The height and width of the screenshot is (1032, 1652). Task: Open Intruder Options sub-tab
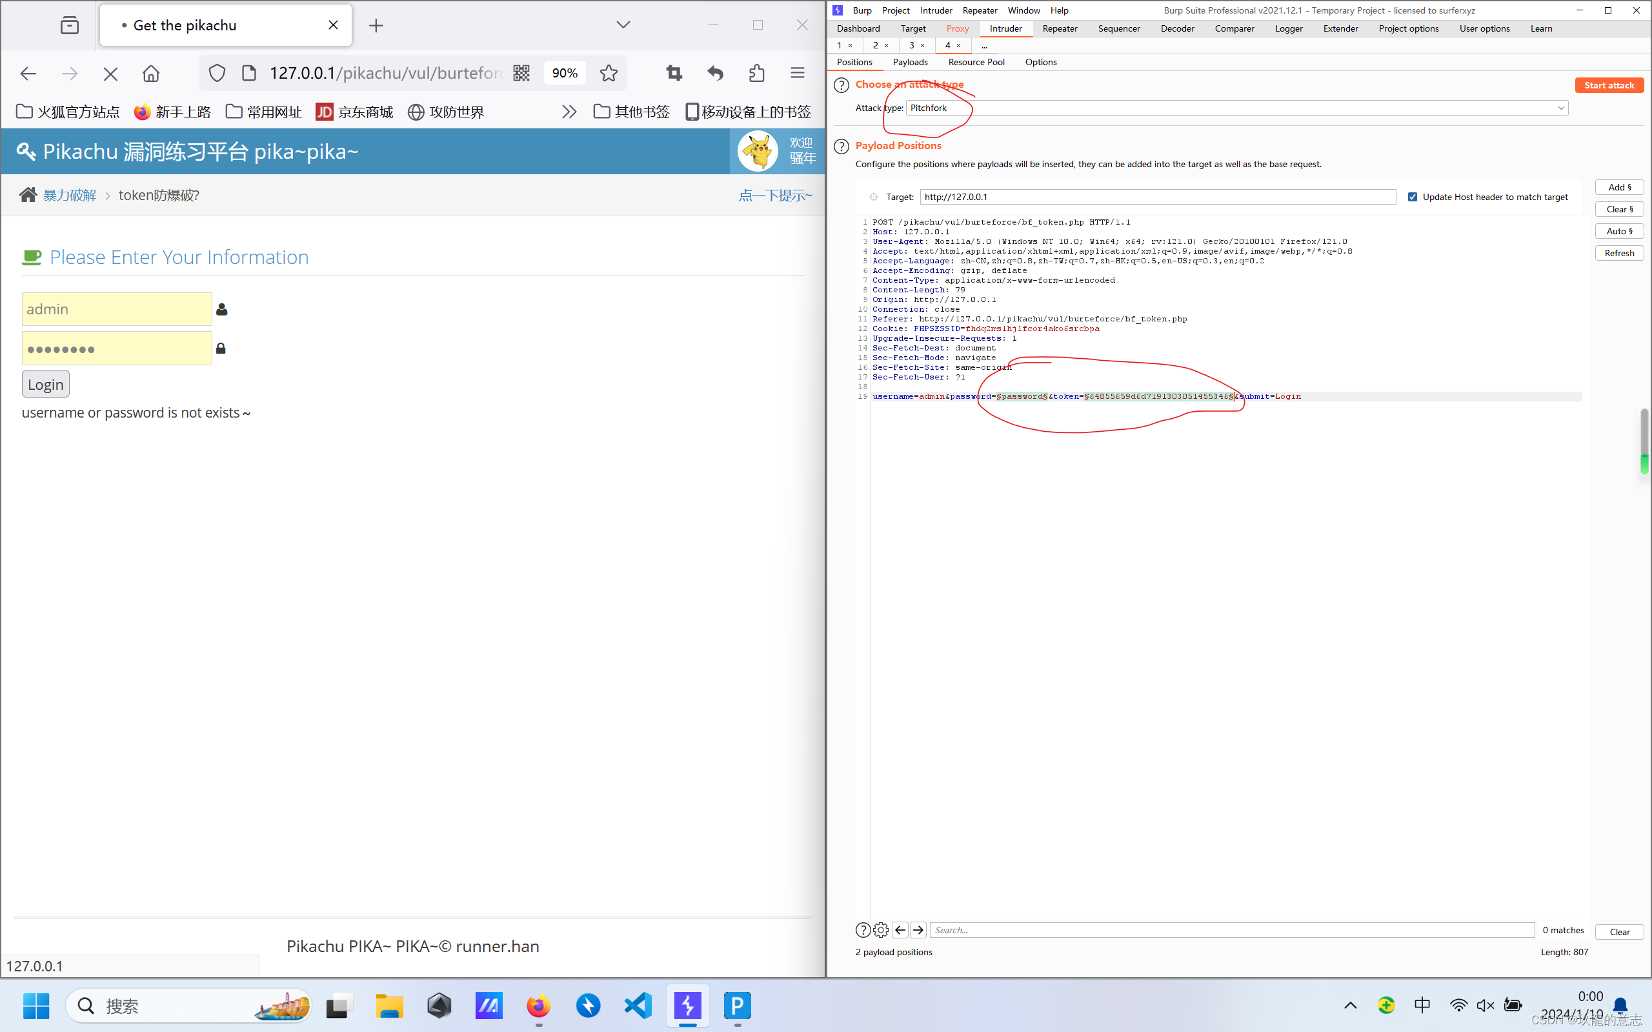tap(1041, 62)
